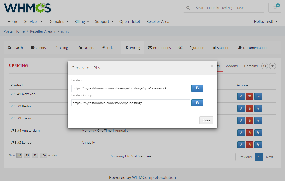This screenshot has height=181, width=285.
Task: Expand the Hello, Test! account menu
Action: 265,22
